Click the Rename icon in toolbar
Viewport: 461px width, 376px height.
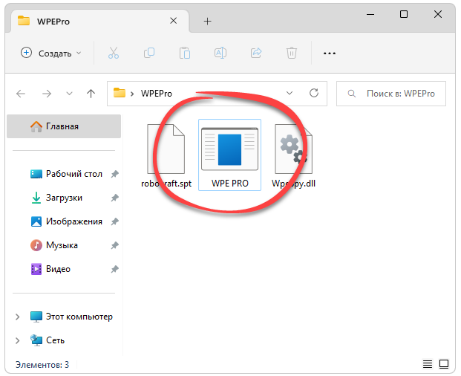point(220,53)
